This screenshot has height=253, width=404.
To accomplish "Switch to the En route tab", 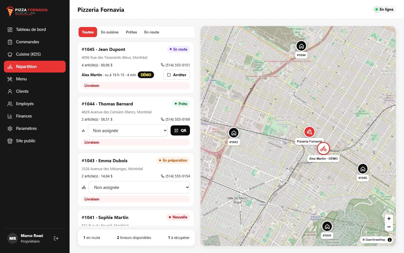I will 151,32.
